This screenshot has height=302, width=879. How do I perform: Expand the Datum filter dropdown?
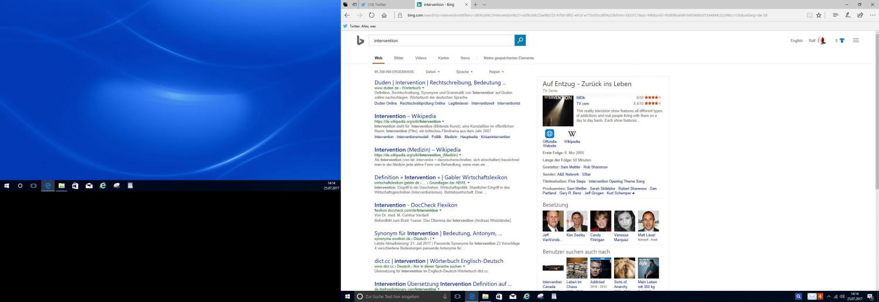click(432, 71)
